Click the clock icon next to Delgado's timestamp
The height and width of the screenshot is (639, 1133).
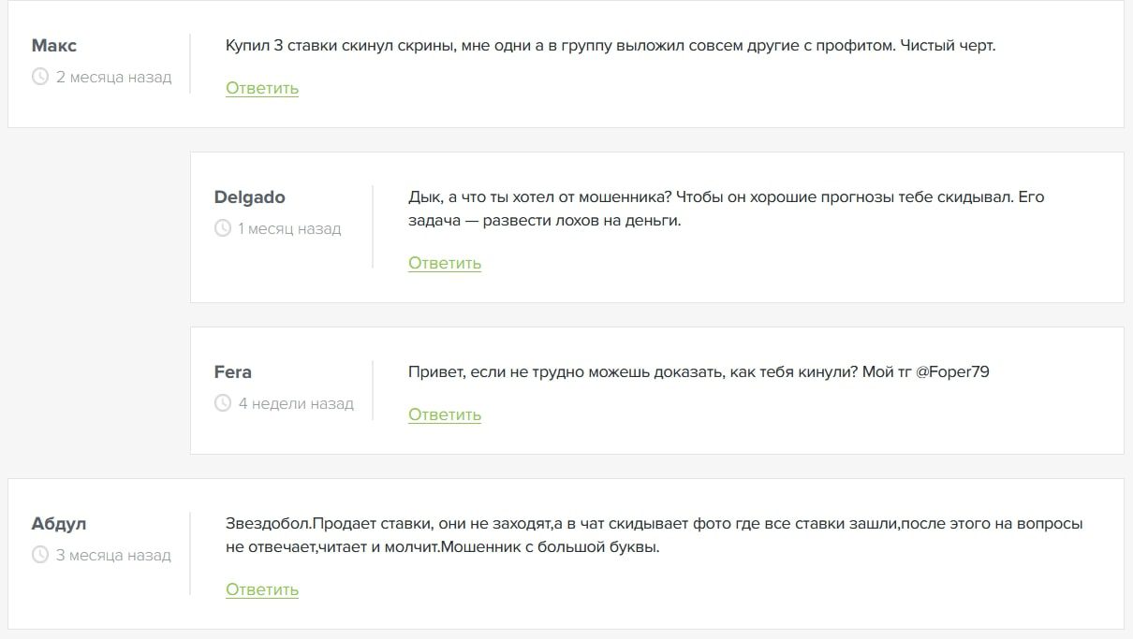[x=222, y=229]
